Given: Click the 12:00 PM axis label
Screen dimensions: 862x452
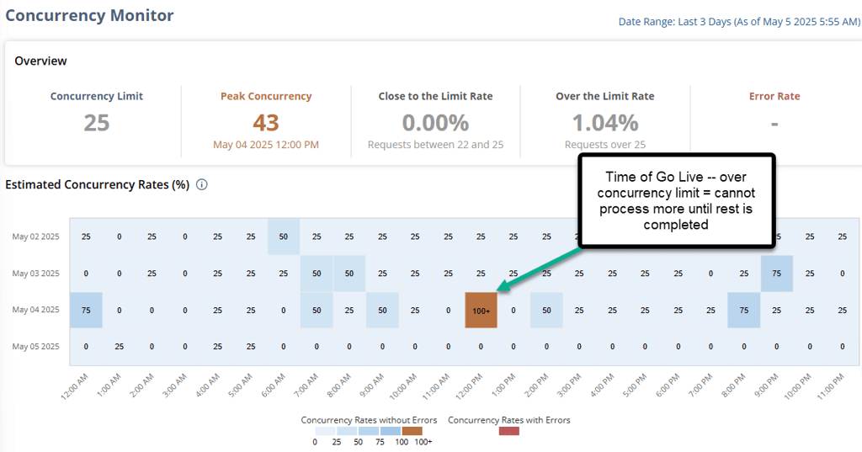Looking at the screenshot, I should click(x=468, y=386).
